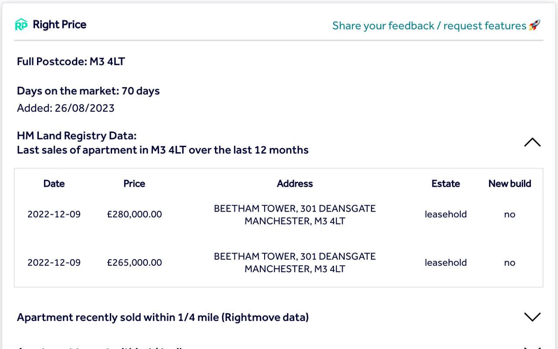Click the Days on the market line
558x349 pixels.
pos(88,91)
